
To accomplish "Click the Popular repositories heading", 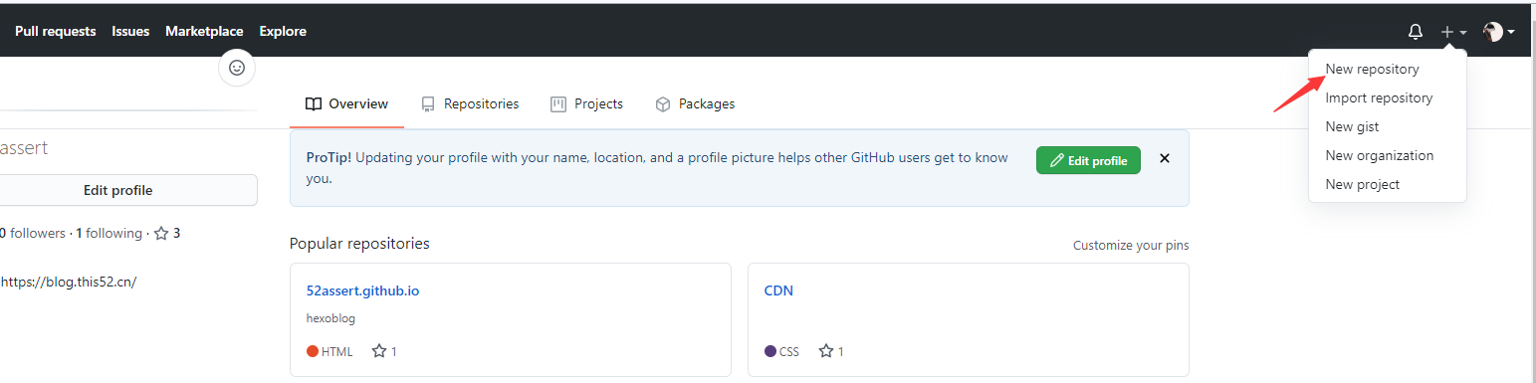I will tap(359, 244).
